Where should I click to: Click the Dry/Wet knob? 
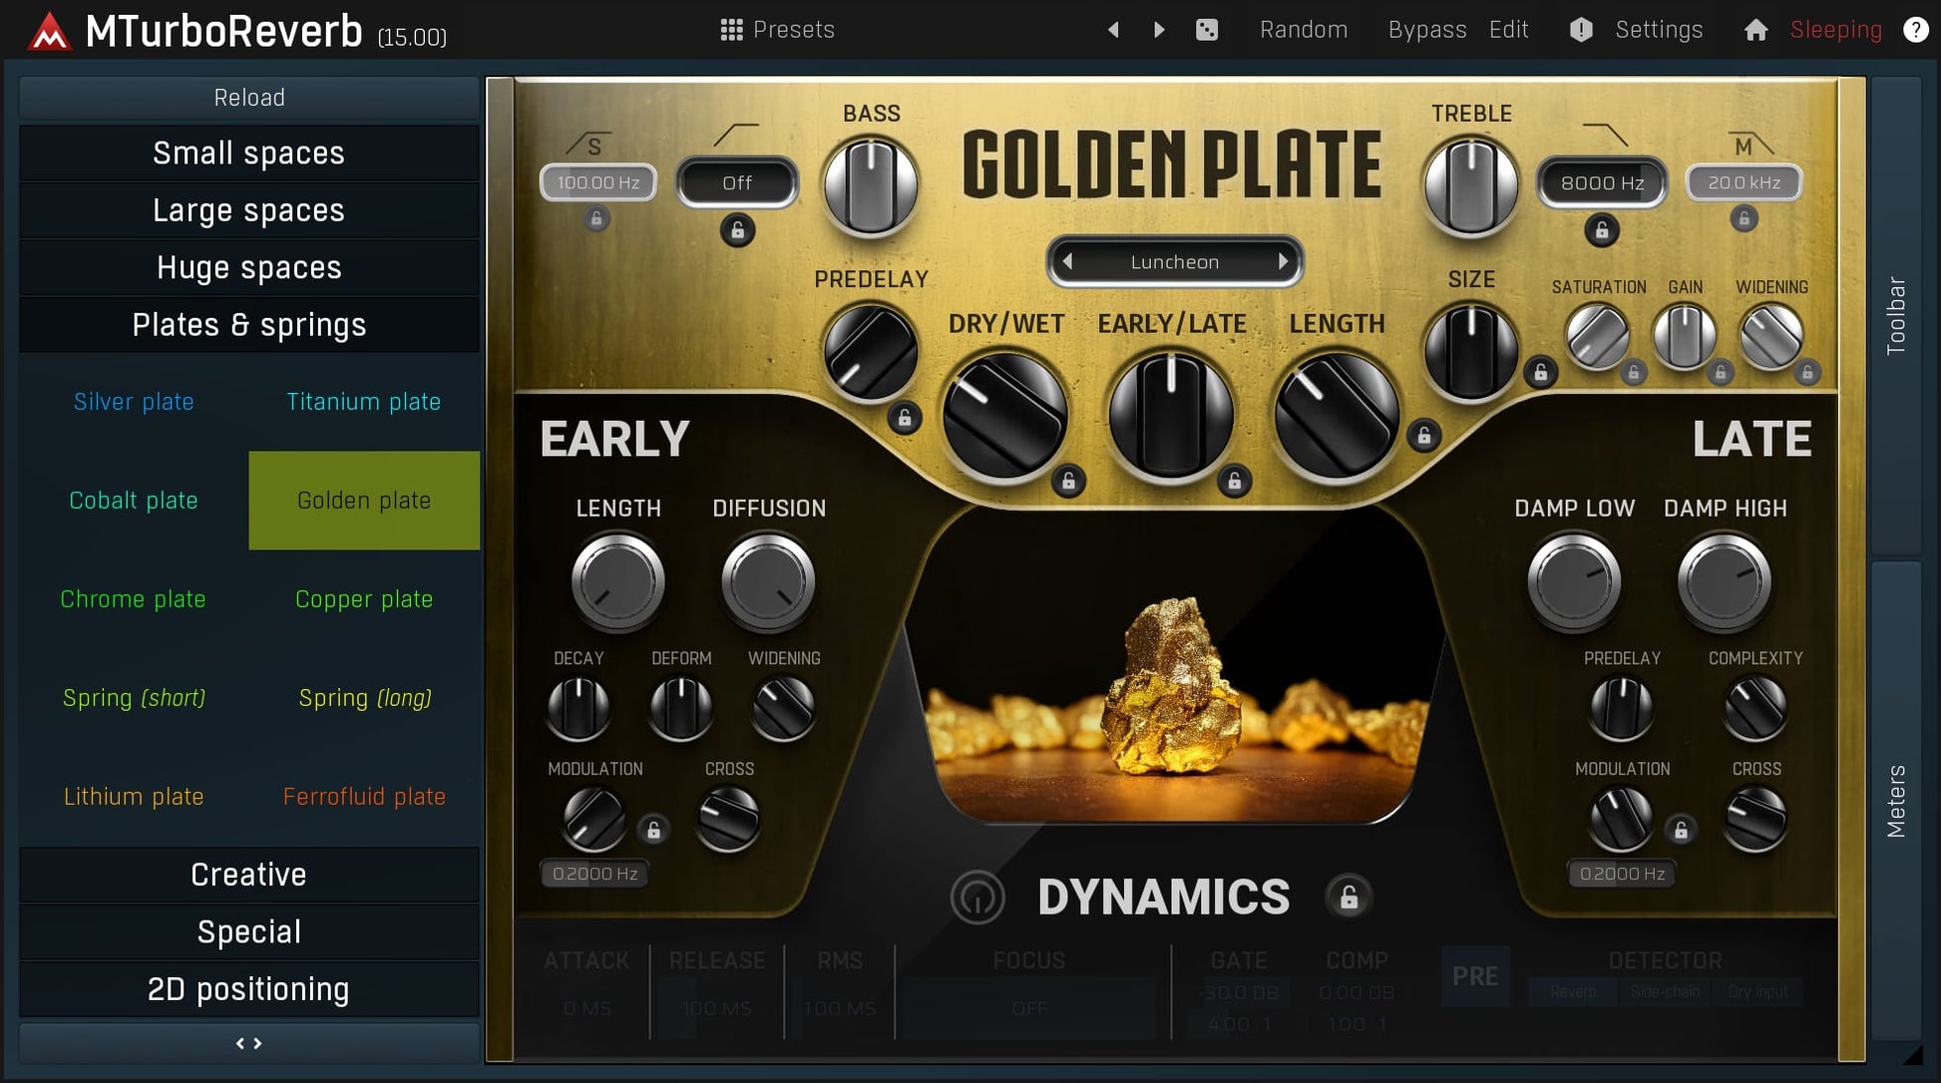(x=1004, y=415)
